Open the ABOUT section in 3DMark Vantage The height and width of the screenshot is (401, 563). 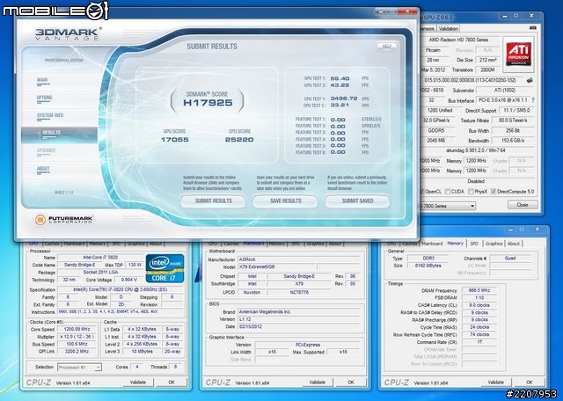[43, 168]
